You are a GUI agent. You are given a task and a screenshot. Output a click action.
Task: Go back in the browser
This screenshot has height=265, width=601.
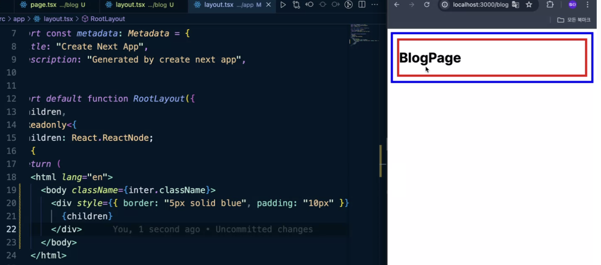click(x=396, y=5)
